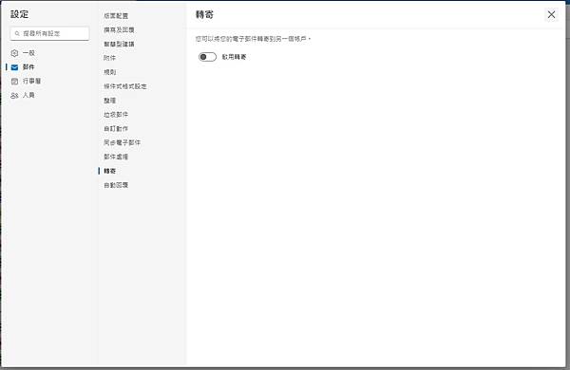Open the 郵件處理 message handling settings
This screenshot has width=570, height=370.
[116, 157]
